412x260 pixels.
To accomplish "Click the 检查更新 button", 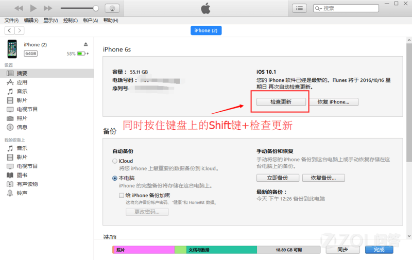I will pos(281,102).
